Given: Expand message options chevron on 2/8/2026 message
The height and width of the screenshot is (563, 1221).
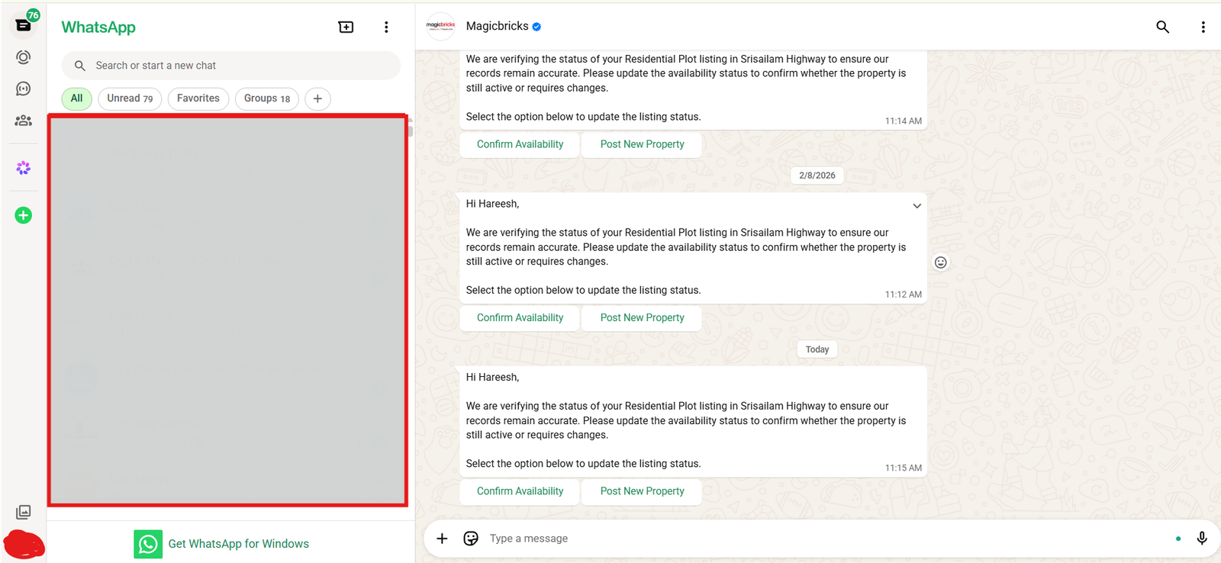Looking at the screenshot, I should [917, 206].
